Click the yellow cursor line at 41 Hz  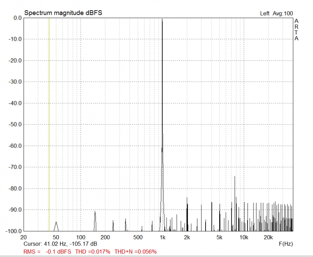[x=49, y=124]
